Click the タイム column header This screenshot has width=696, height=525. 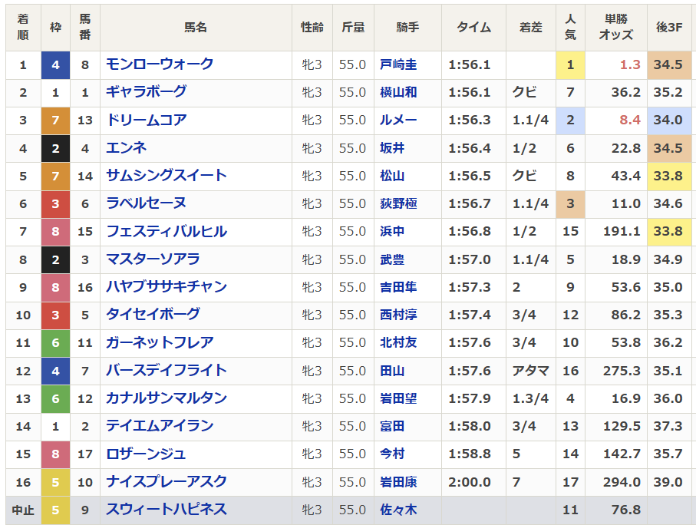(473, 27)
